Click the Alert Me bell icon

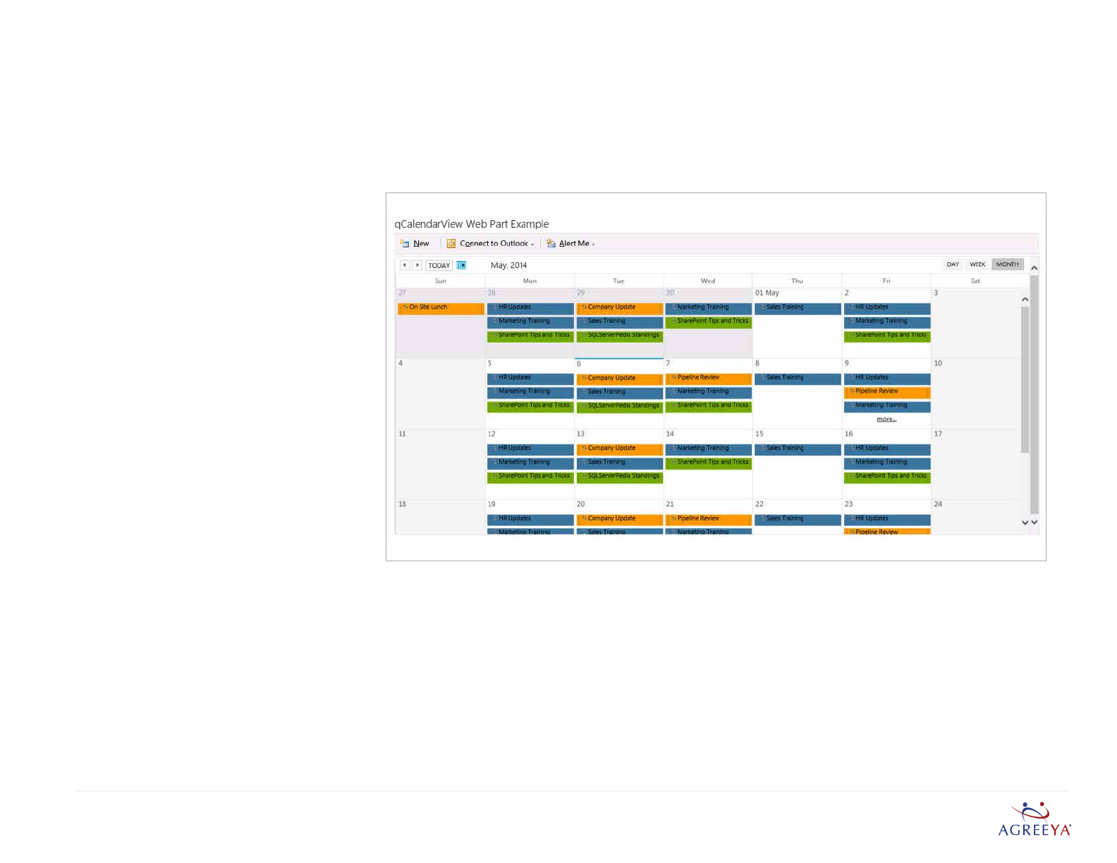click(x=551, y=244)
